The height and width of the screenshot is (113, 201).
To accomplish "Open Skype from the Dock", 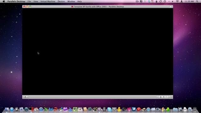I will [x=109, y=109].
